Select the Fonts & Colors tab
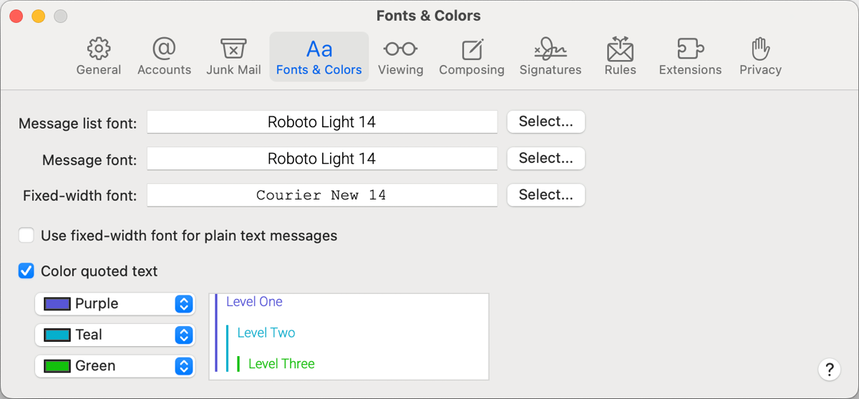The height and width of the screenshot is (399, 859). [319, 56]
